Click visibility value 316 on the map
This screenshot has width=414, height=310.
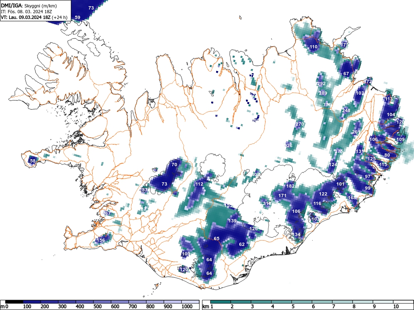(x=267, y=203)
